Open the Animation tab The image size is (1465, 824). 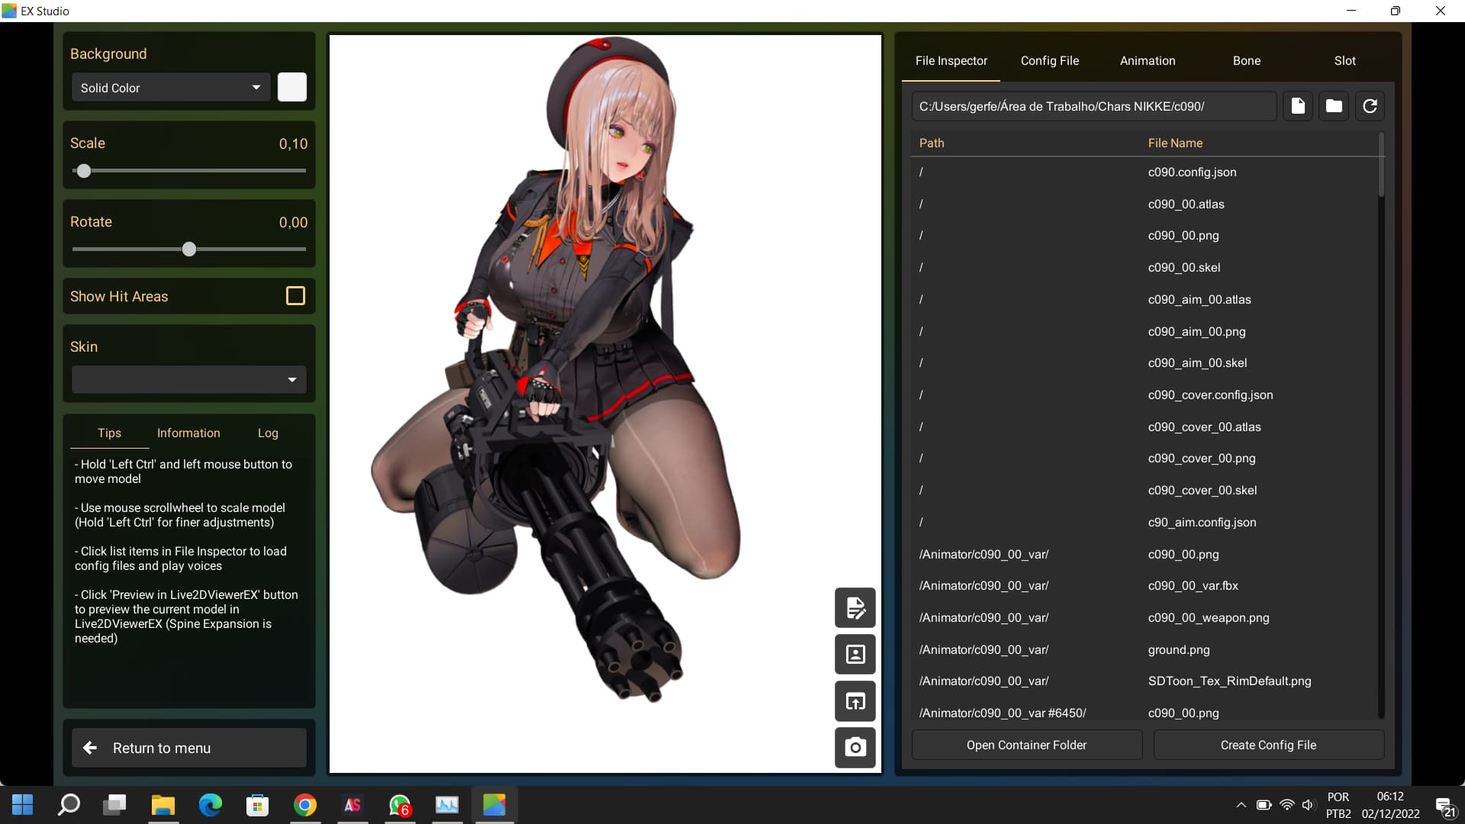[1148, 61]
